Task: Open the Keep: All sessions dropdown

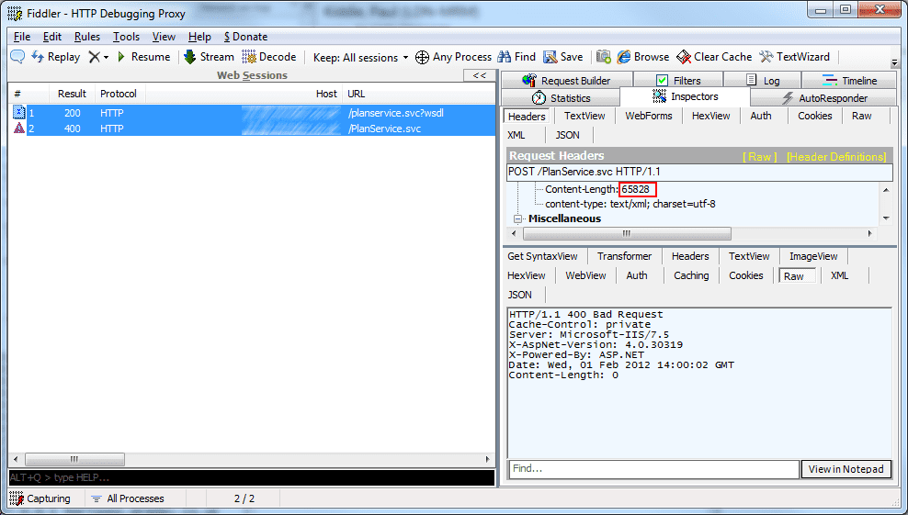Action: click(x=361, y=57)
